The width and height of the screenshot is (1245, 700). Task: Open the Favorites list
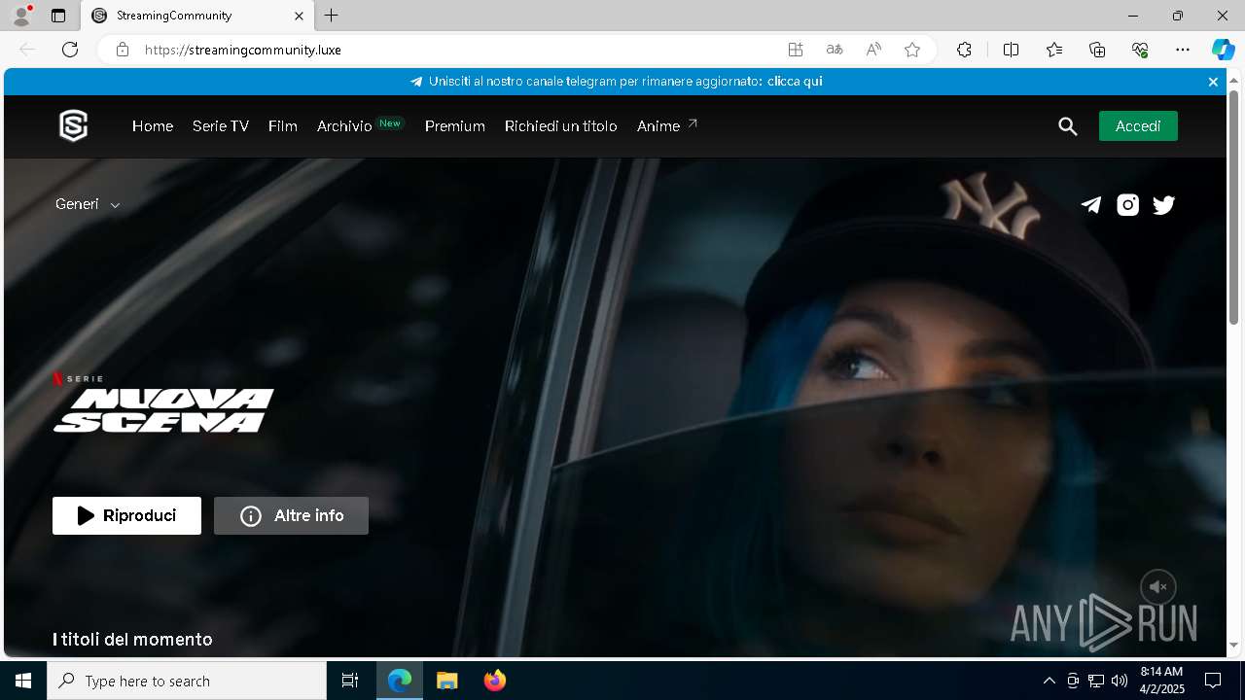(1054, 50)
